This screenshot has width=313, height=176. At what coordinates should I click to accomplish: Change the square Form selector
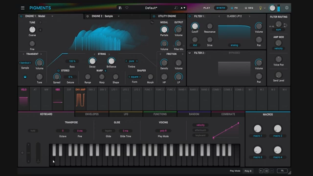point(134,77)
